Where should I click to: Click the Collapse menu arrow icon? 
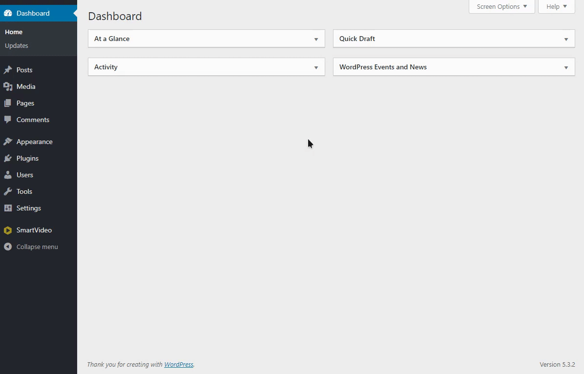(8, 247)
